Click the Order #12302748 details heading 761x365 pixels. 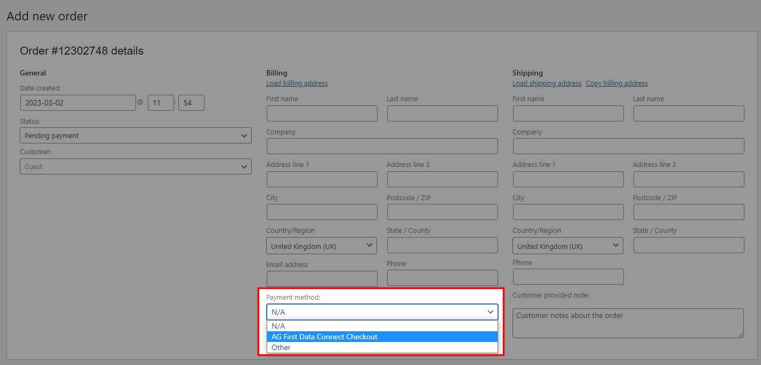(x=81, y=51)
